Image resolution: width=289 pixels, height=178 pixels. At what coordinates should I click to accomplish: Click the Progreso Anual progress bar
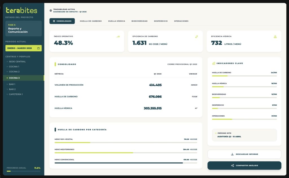coord(23,171)
